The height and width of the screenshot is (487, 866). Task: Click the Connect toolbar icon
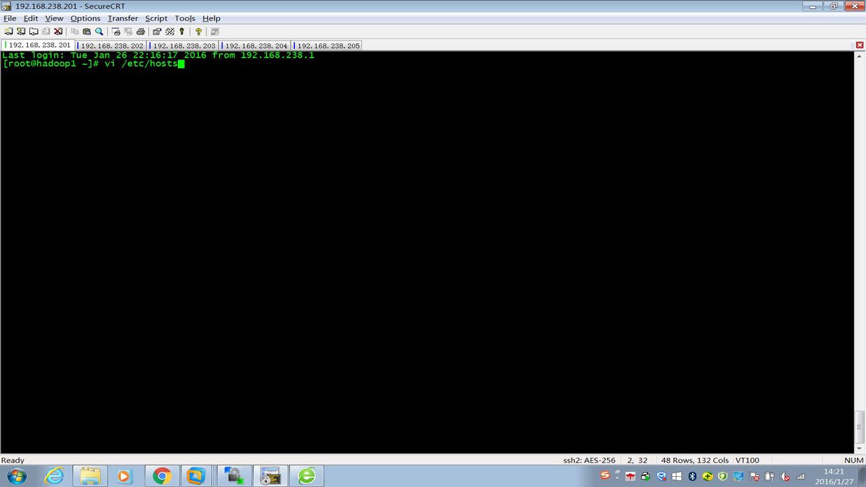tap(9, 31)
